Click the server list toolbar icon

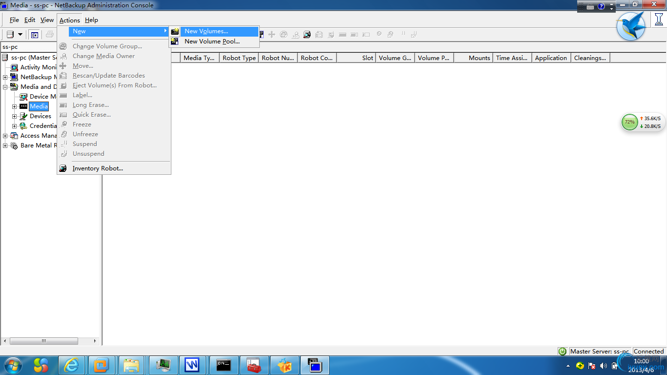click(x=10, y=35)
